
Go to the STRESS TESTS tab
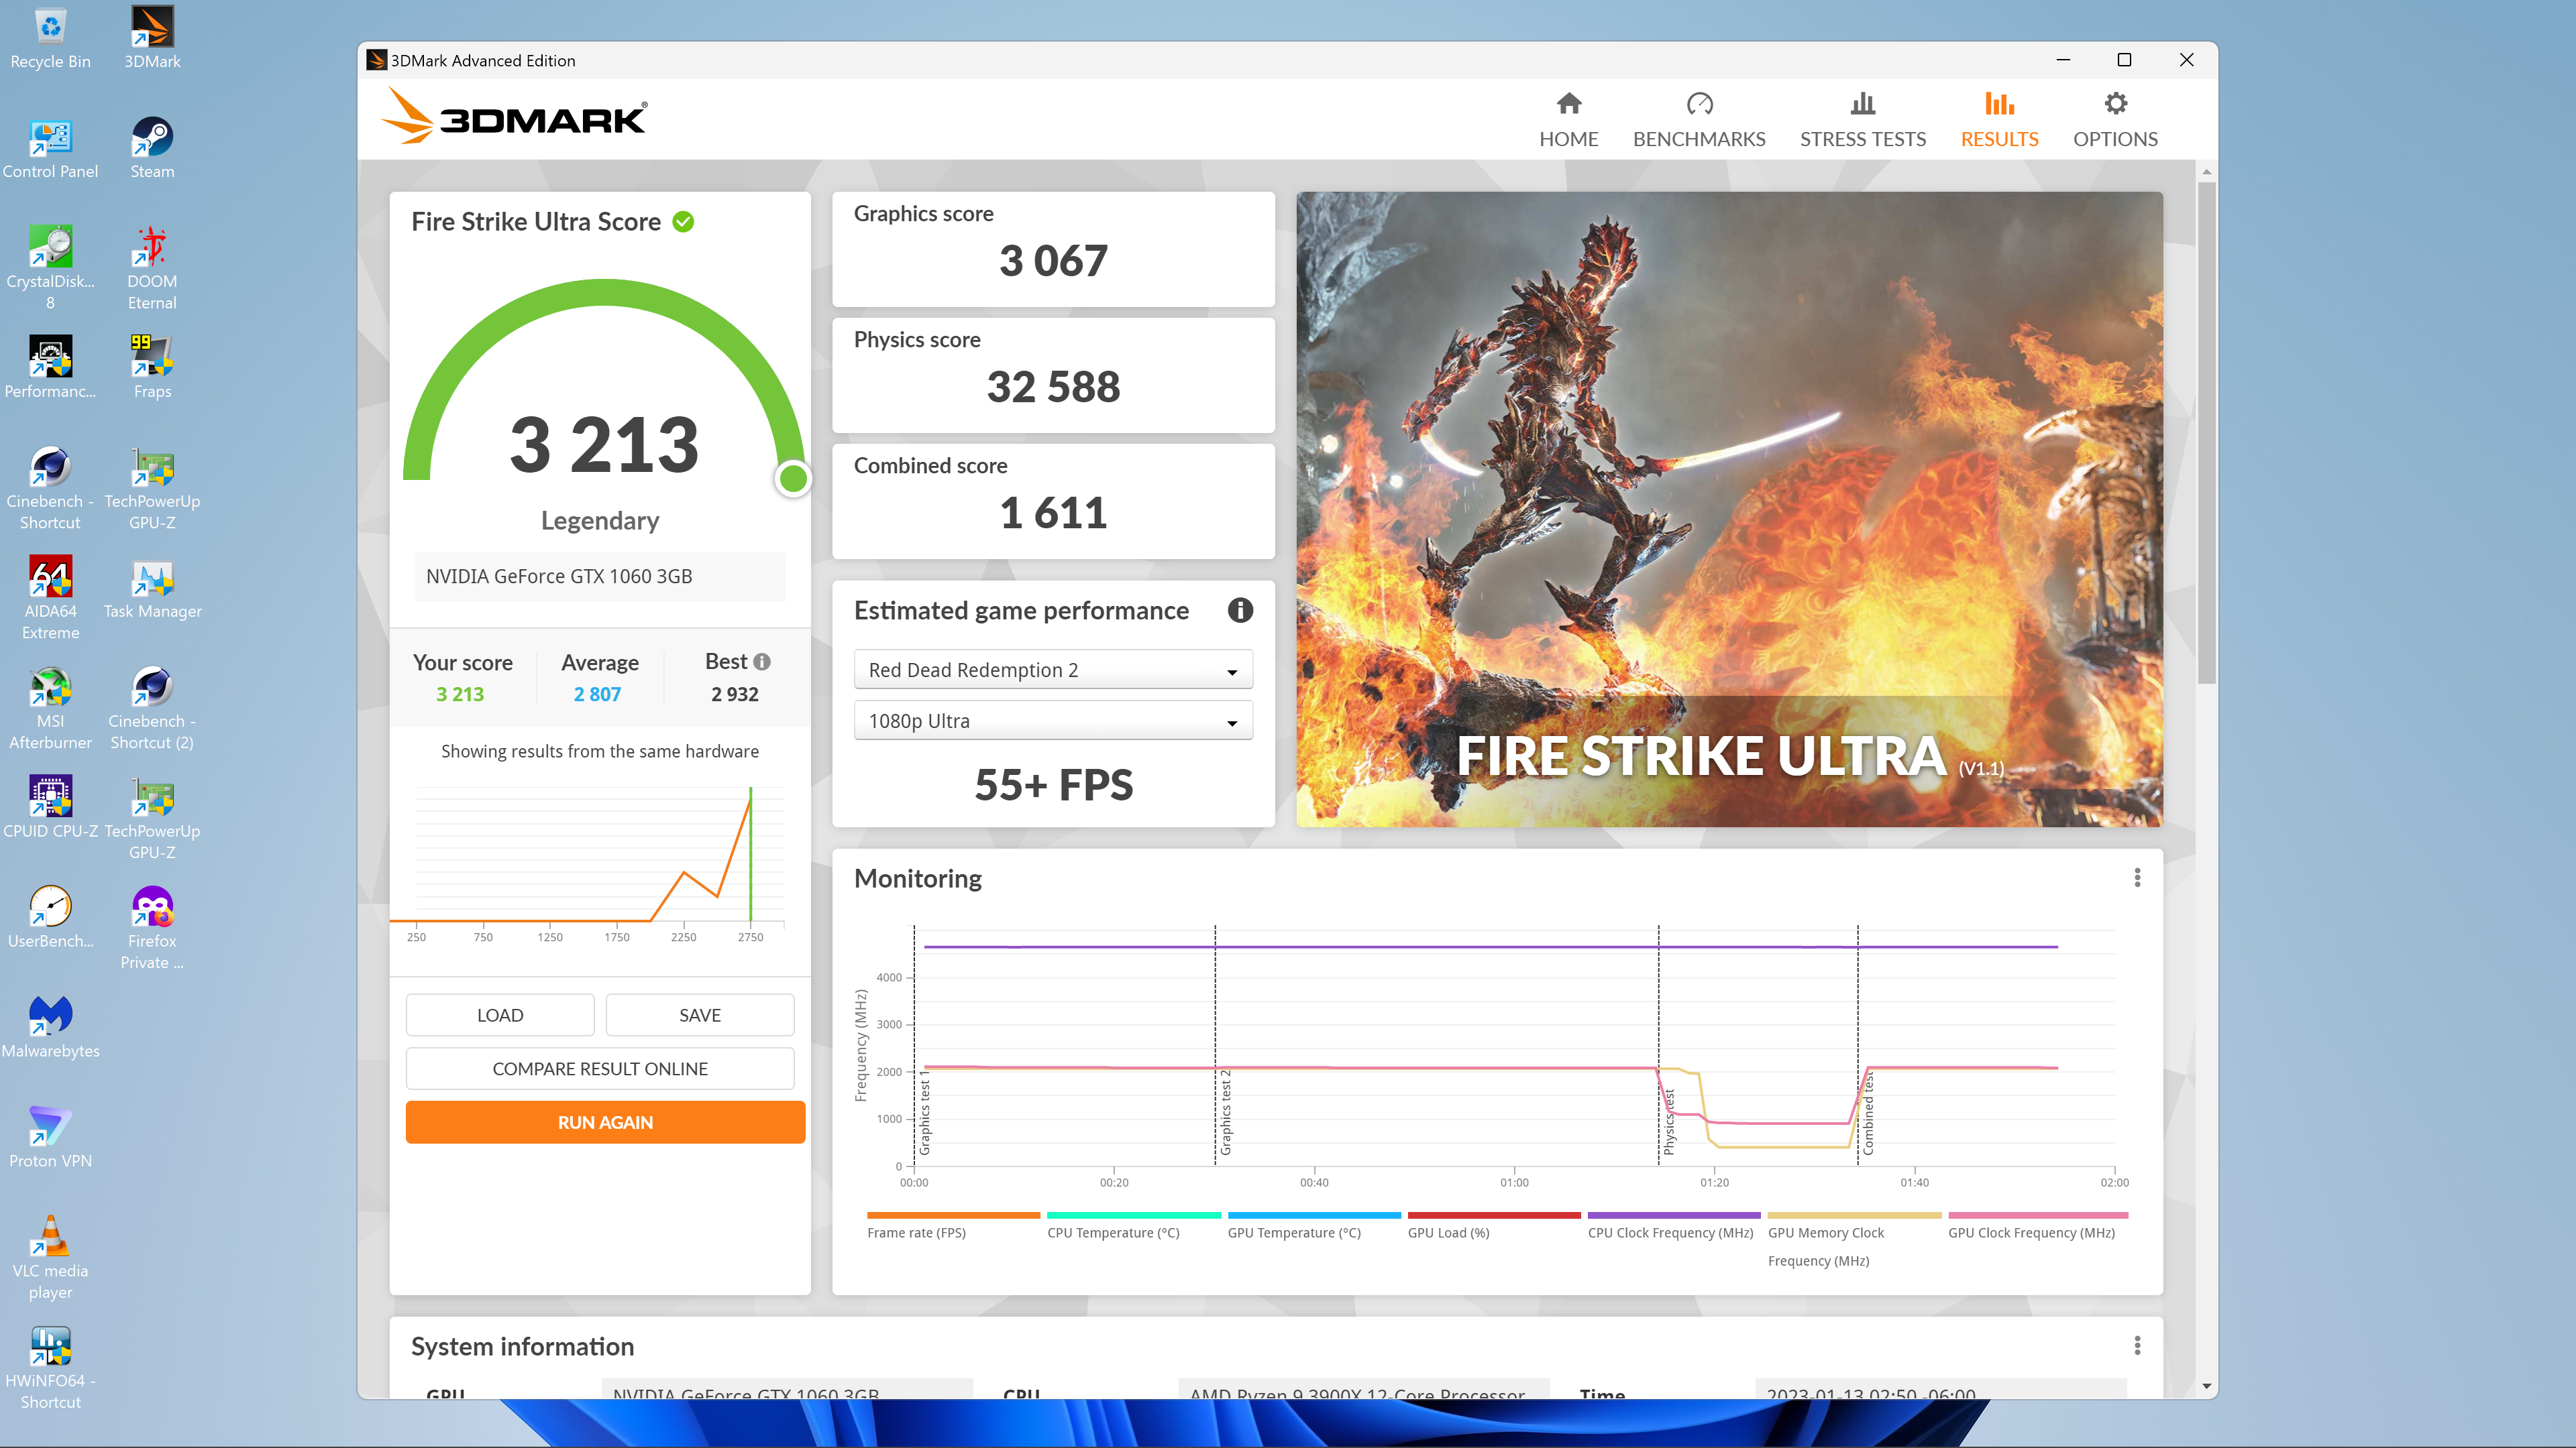pyautogui.click(x=1862, y=120)
